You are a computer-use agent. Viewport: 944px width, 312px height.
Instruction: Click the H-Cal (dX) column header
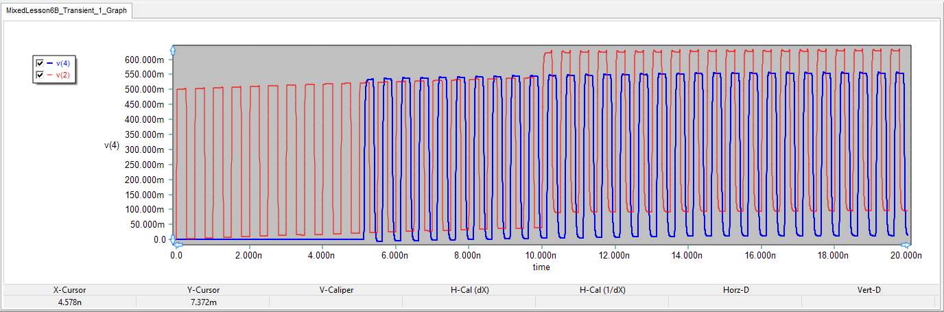tap(469, 290)
